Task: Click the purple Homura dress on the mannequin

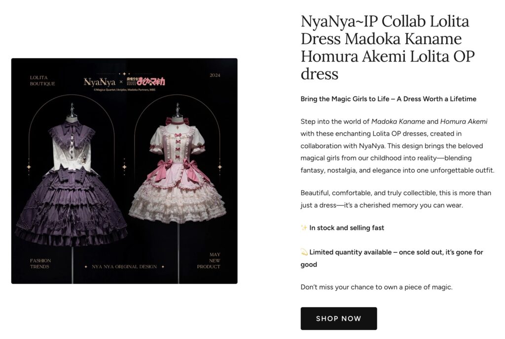Action: [x=72, y=182]
